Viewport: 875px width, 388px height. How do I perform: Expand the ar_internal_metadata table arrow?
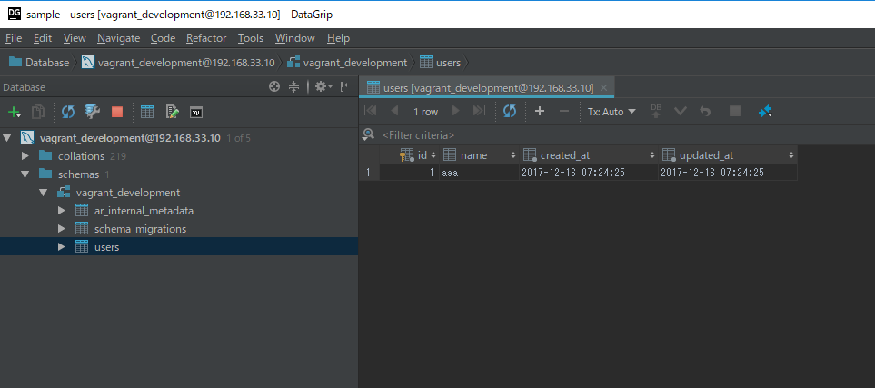[62, 211]
